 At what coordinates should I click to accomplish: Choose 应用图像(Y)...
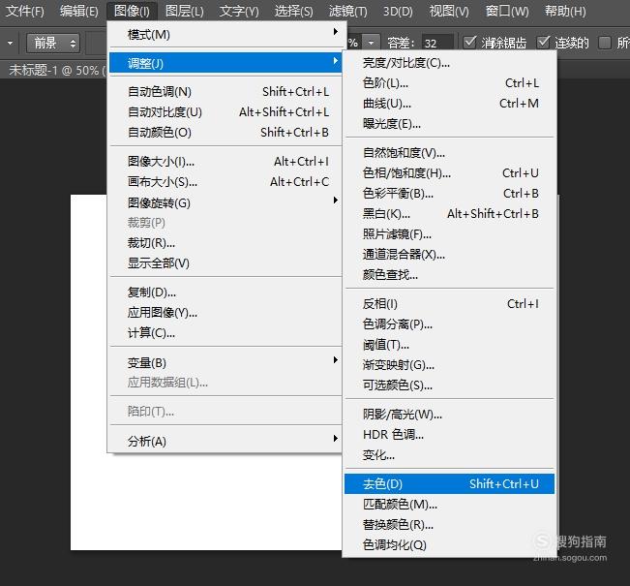pyautogui.click(x=225, y=313)
